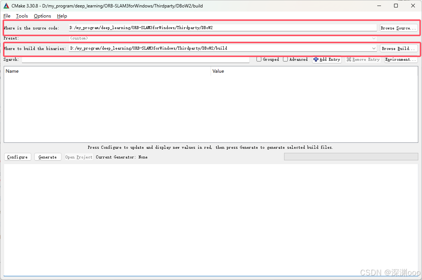The image size is (422, 280).
Task: Click the Current Generator: None label
Action: pyautogui.click(x=122, y=157)
